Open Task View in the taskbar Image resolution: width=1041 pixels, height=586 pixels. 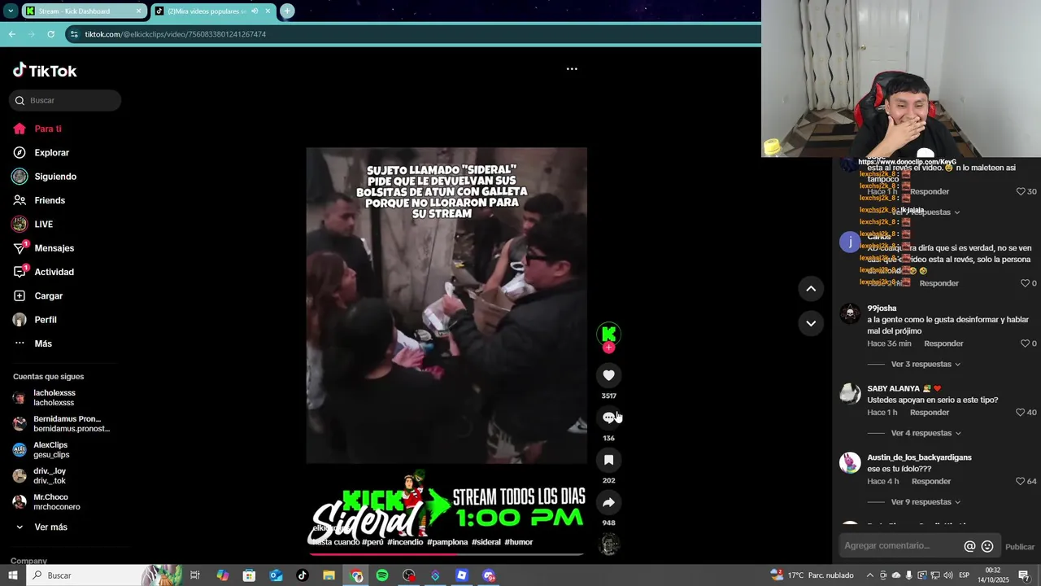(x=195, y=575)
